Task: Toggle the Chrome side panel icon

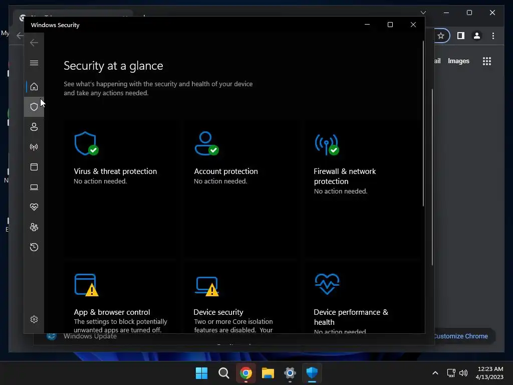Action: coord(461,36)
